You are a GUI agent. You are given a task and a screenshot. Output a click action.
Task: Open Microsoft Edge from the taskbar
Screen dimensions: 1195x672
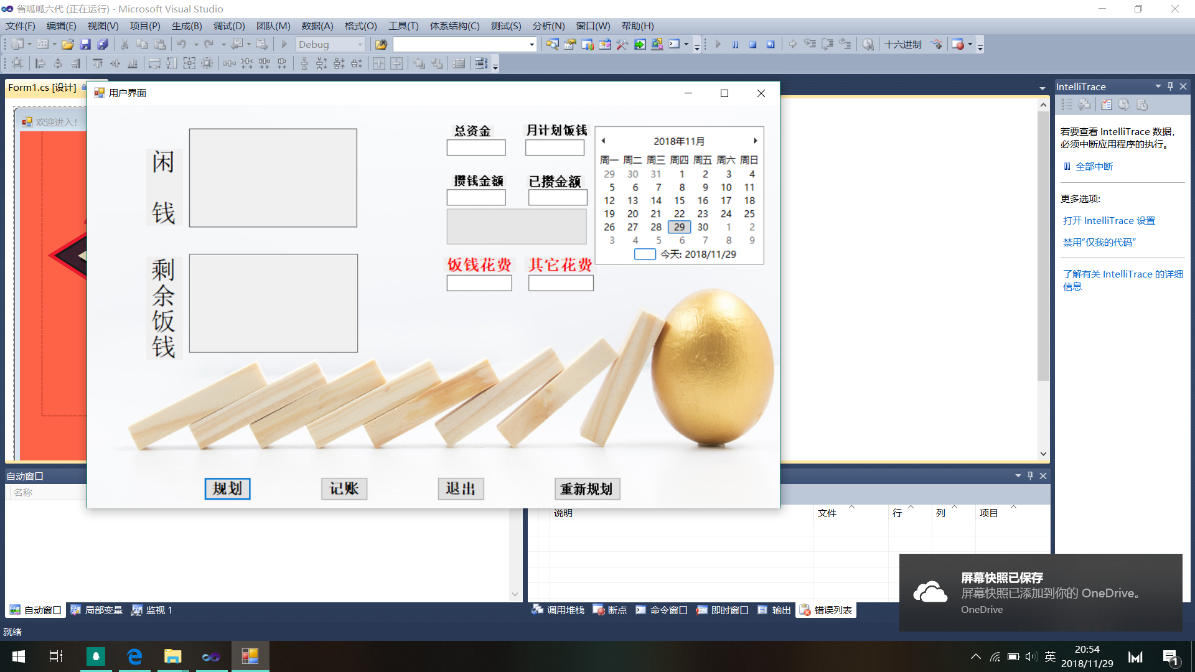(134, 656)
